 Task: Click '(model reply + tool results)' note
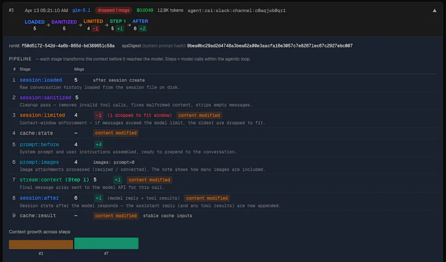click(x=143, y=198)
